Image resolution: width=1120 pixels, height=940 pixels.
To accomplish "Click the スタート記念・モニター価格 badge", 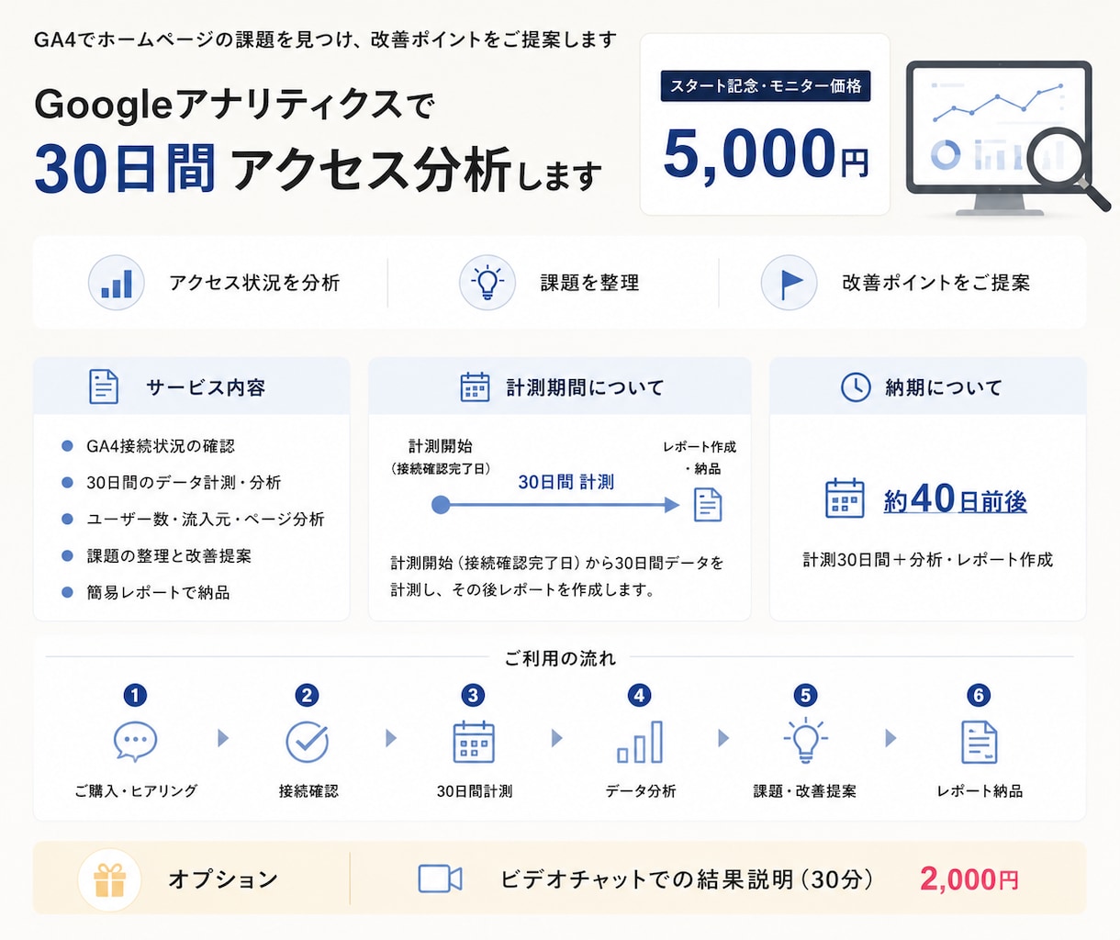I will point(766,86).
